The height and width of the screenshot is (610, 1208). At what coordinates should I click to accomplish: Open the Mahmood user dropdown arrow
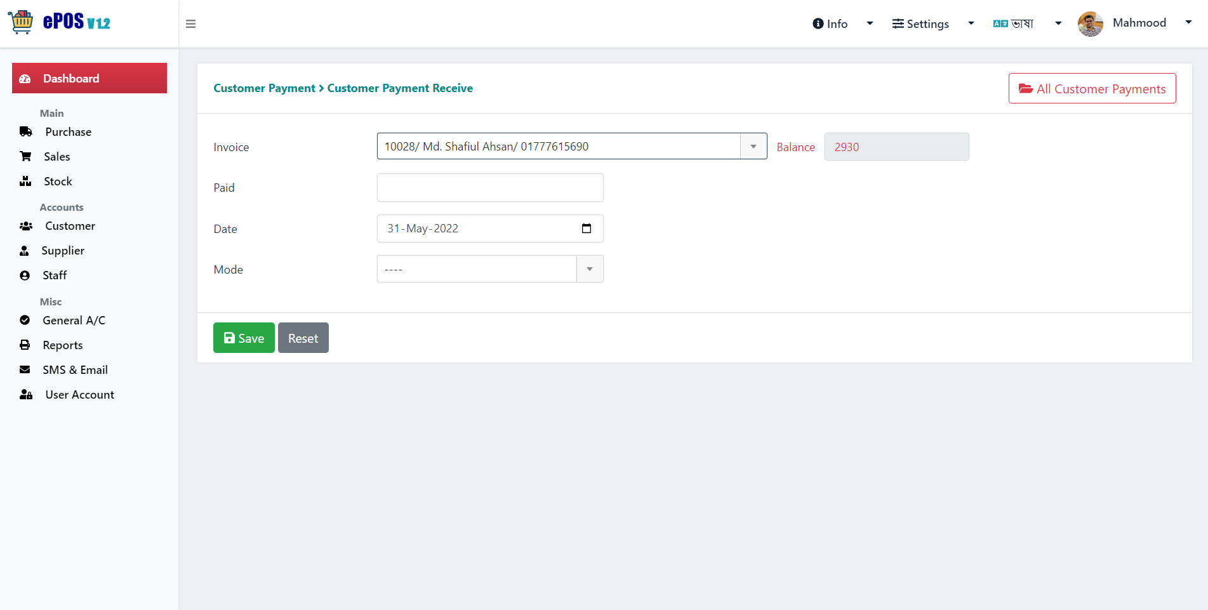[x=1188, y=22]
